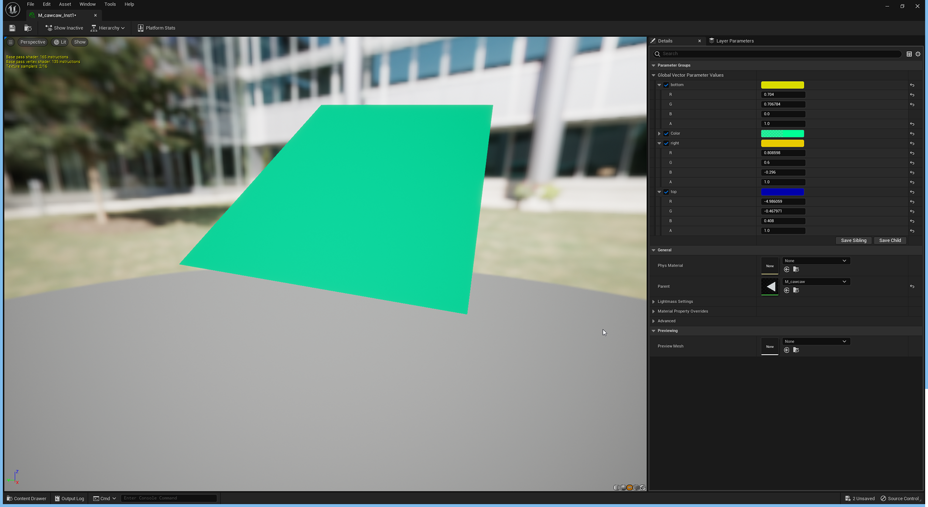
Task: Open Preview Mesh None dropdown
Action: (816, 342)
